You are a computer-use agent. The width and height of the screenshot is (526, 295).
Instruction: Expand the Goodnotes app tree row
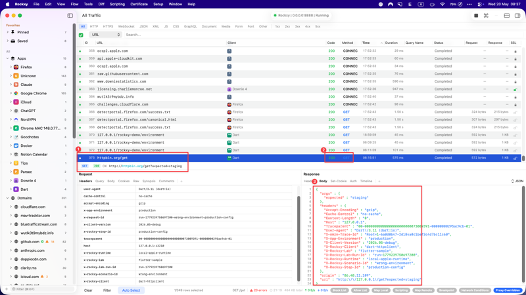[11, 137]
